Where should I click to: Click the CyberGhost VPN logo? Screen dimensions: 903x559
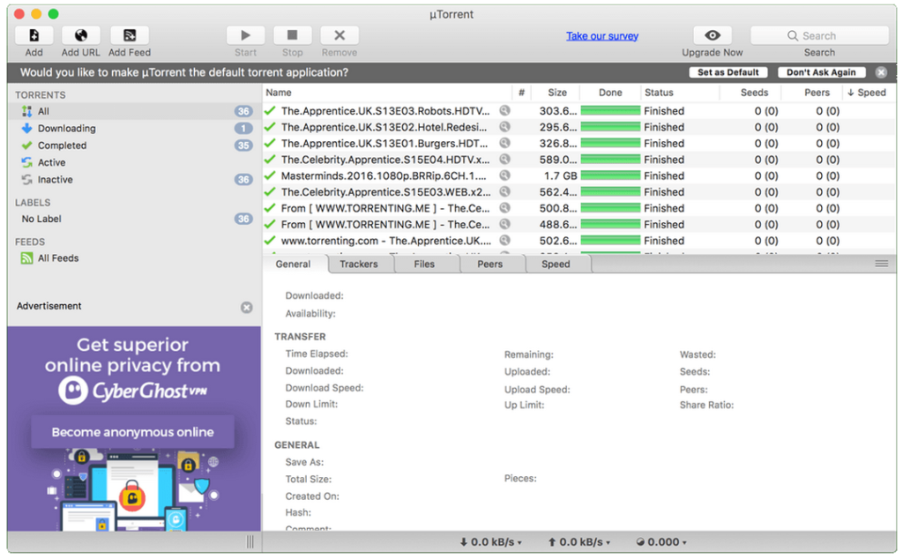click(132, 391)
